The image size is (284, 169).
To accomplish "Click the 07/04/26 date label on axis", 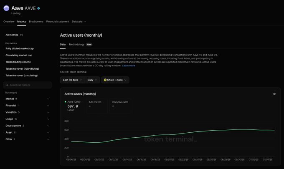I will (x=267, y=159).
